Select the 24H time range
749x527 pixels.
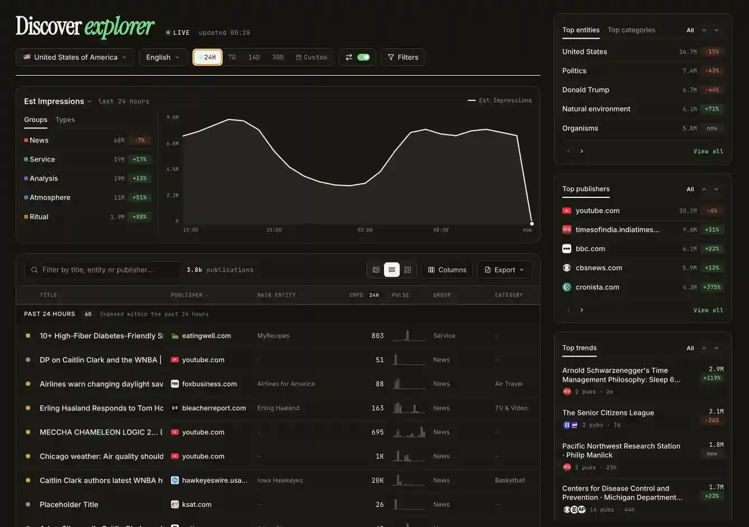208,57
